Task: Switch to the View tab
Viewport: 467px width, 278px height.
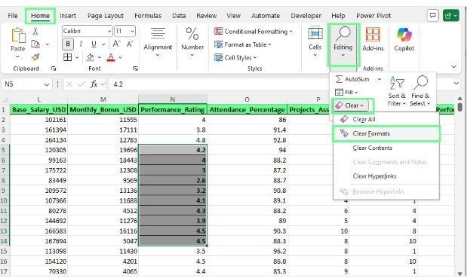Action: [233, 16]
